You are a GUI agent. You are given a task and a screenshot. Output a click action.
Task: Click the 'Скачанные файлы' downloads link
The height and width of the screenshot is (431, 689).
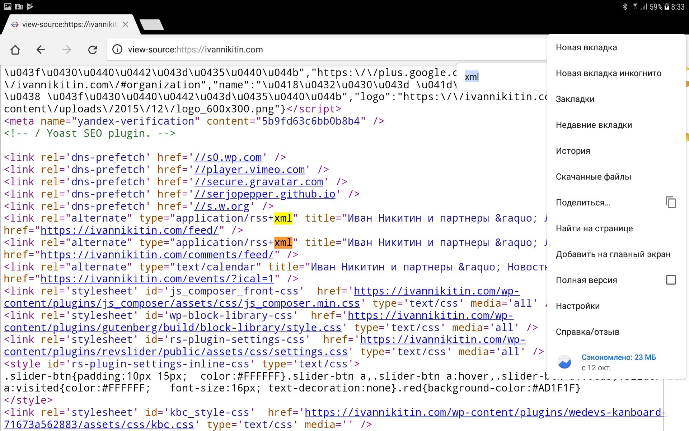pyautogui.click(x=593, y=176)
